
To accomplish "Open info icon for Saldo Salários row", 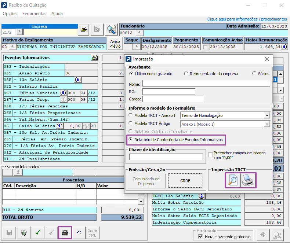I will 59,126.
